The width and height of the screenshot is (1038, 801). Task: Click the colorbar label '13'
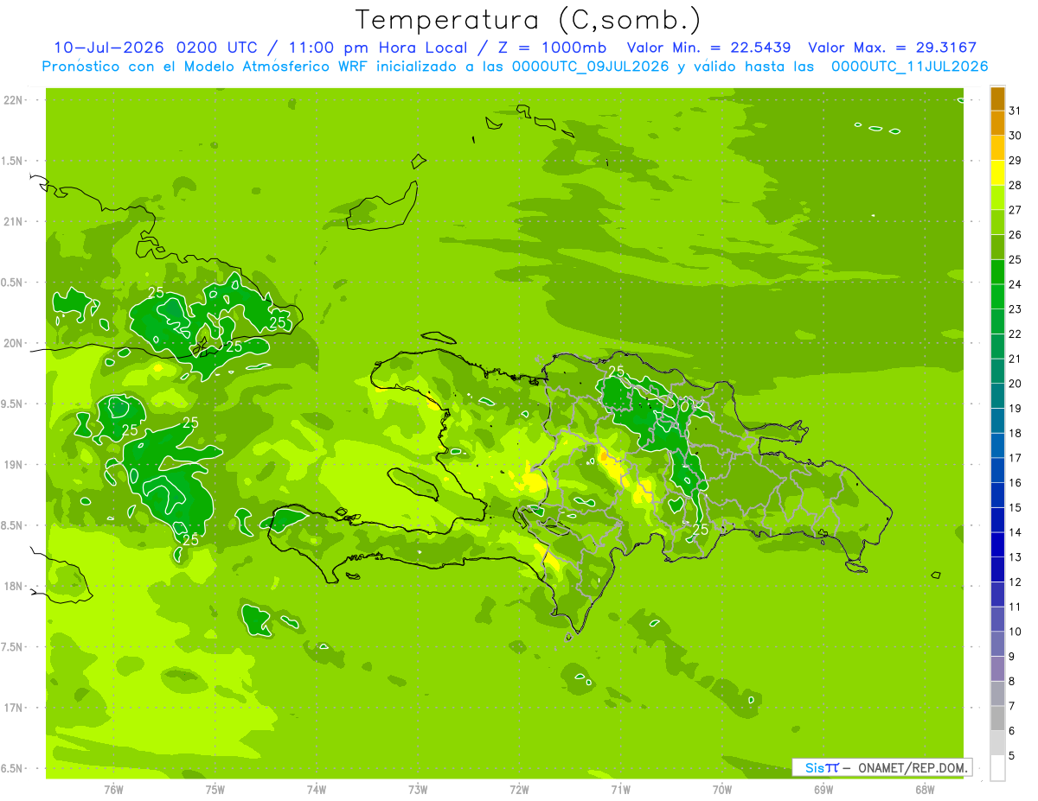[x=1016, y=557]
